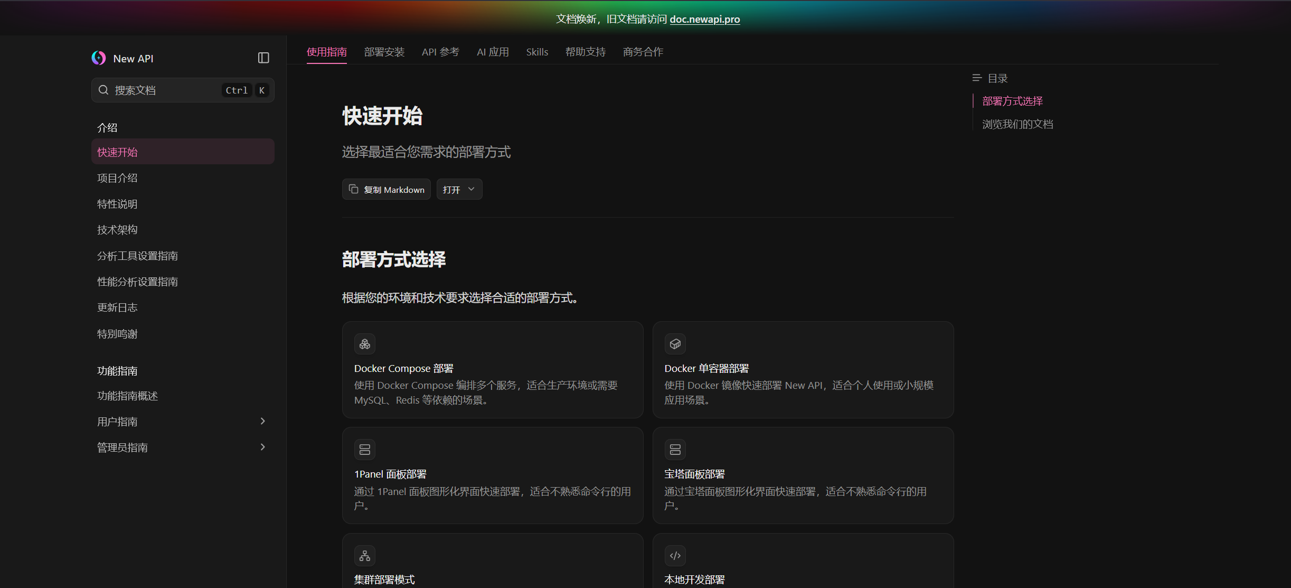
Task: Click the 宝塔面板部署 server icon
Action: pos(675,450)
